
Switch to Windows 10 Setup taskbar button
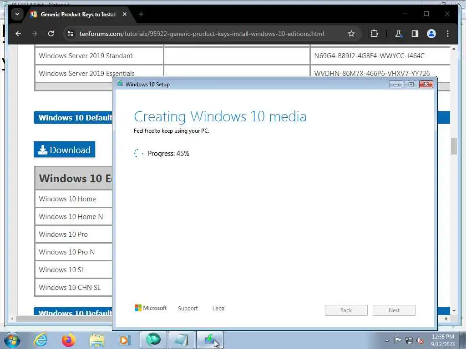pos(209,340)
